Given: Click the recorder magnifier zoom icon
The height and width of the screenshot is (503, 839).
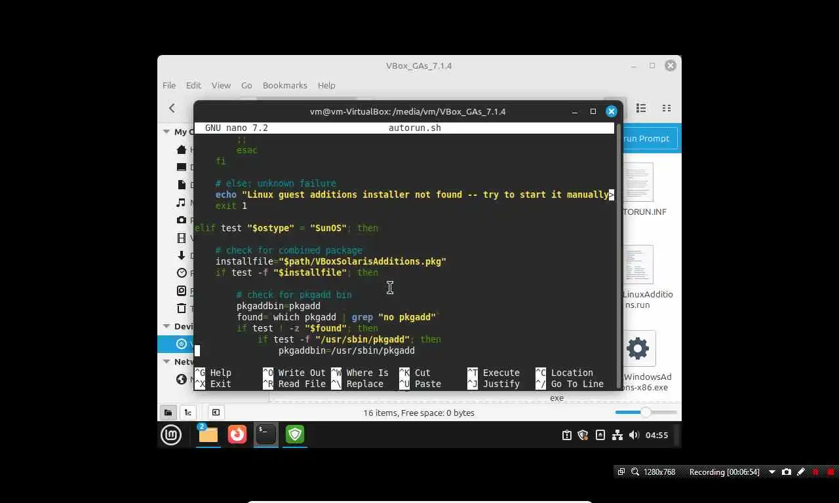Looking at the screenshot, I should pyautogui.click(x=634, y=472).
